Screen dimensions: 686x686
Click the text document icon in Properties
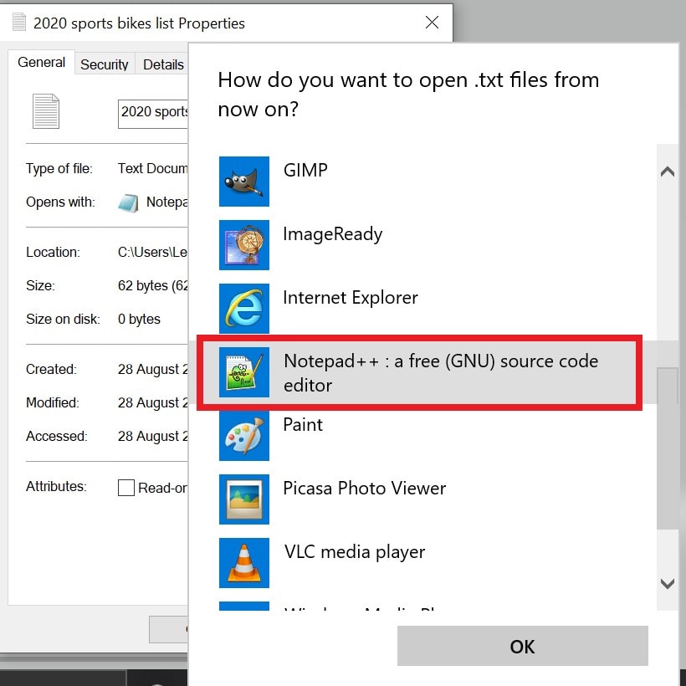coord(46,111)
